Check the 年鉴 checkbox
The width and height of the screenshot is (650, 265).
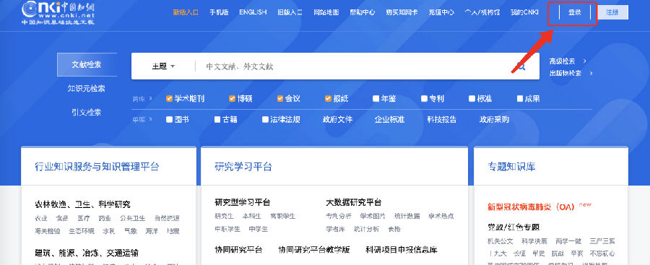click(x=376, y=99)
